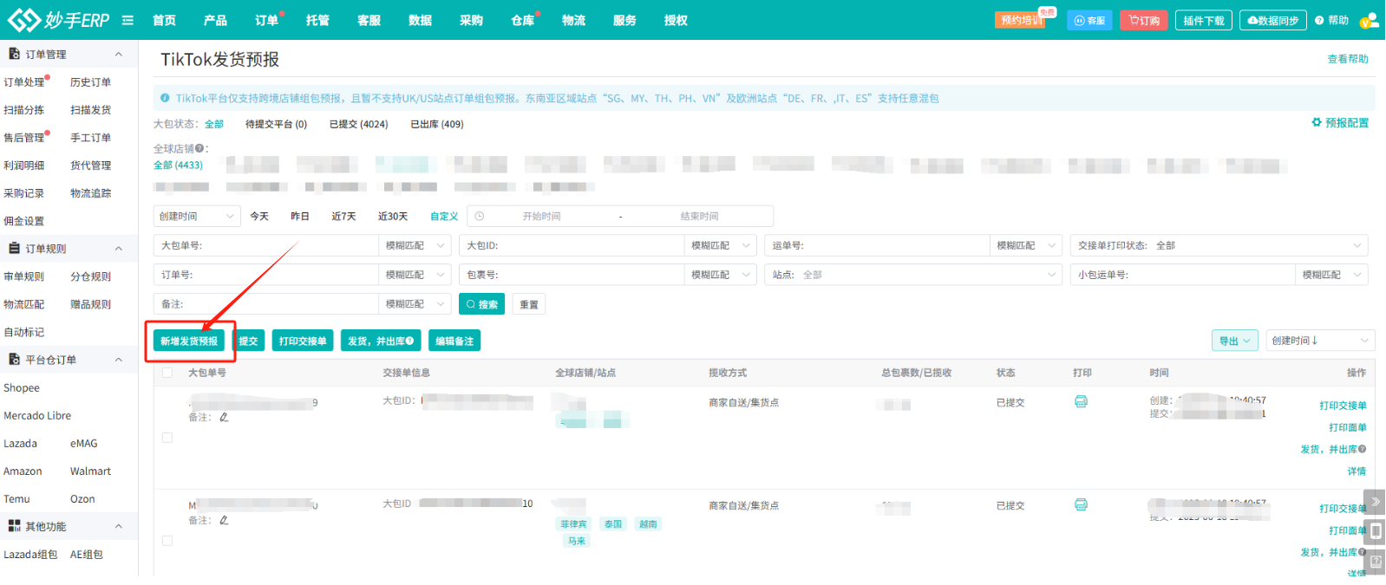Click the 开始时间 date field

[541, 217]
